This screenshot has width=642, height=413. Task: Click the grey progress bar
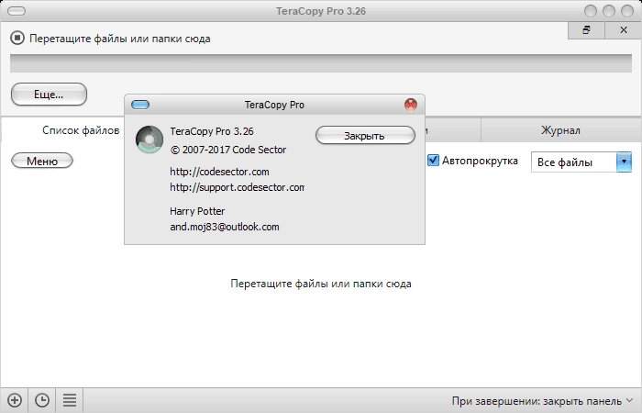[x=321, y=63]
